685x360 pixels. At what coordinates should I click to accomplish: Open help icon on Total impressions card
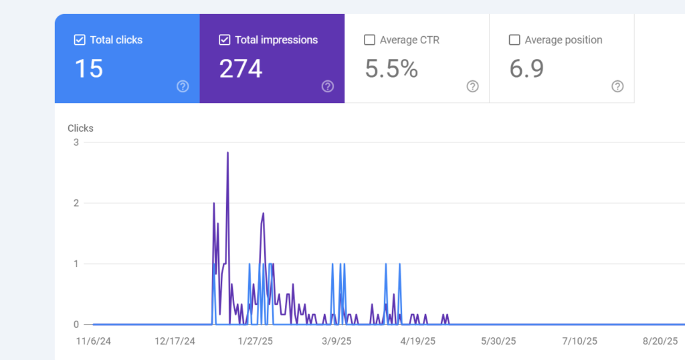328,86
